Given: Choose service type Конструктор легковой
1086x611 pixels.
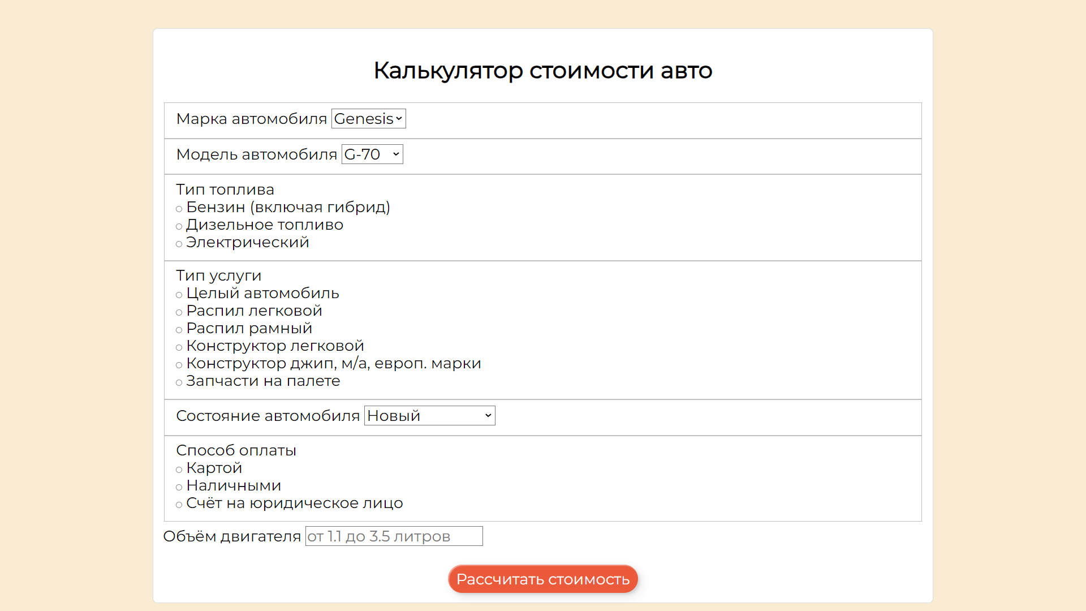Looking at the screenshot, I should point(179,347).
